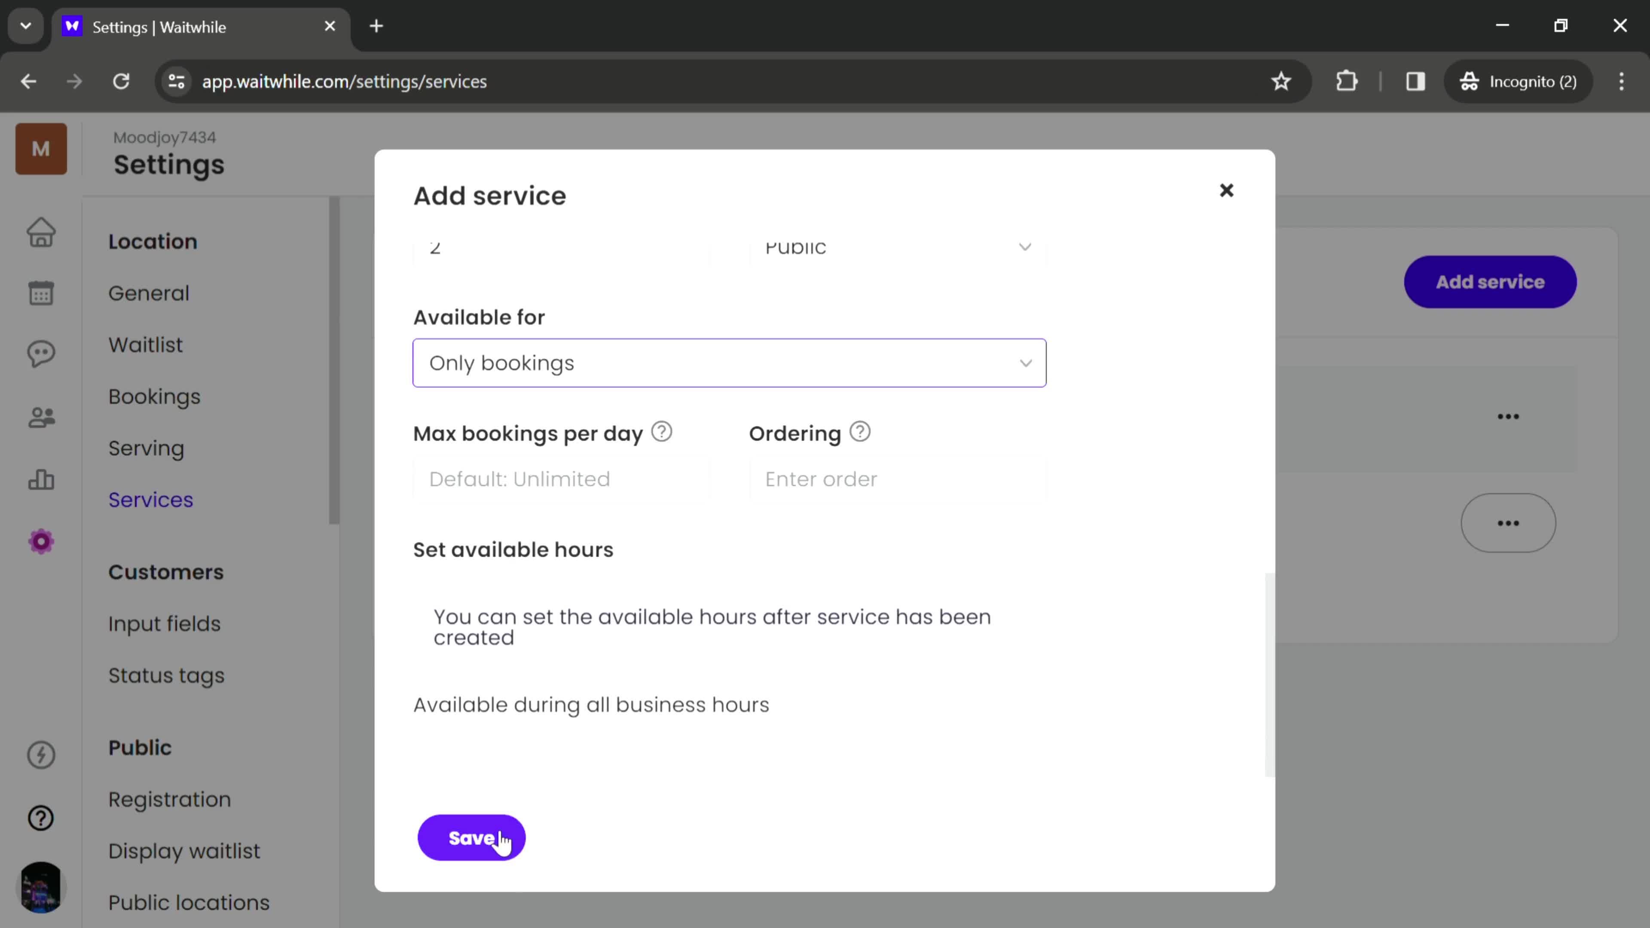Toggle the browser side panel icon
Screen dimensions: 1650x928
[x=1415, y=81]
